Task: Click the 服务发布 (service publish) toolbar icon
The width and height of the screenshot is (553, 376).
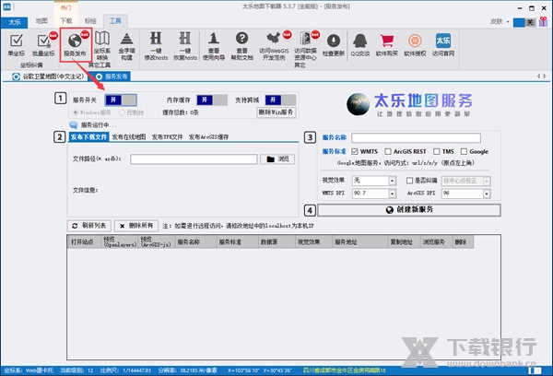Action: [75, 44]
